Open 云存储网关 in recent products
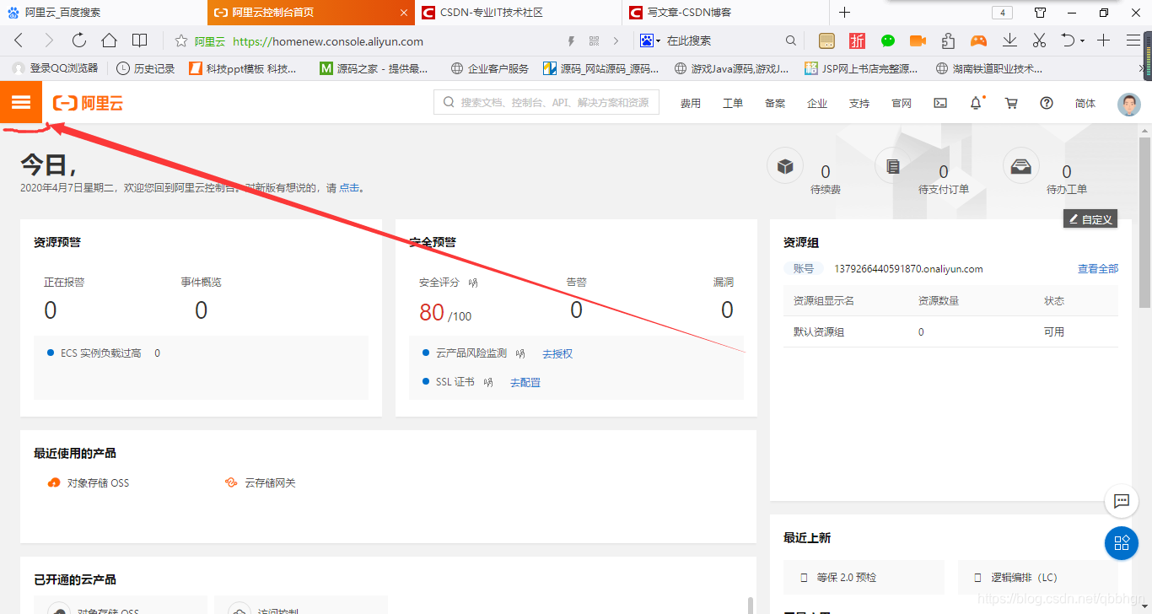1152x614 pixels. pos(261,482)
